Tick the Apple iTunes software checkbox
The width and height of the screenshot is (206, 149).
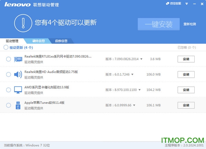pos(9,105)
